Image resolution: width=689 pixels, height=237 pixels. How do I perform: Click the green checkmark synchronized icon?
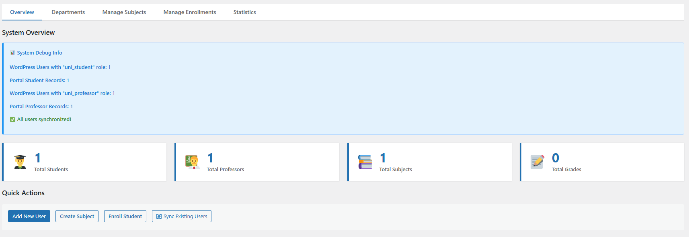pos(12,120)
